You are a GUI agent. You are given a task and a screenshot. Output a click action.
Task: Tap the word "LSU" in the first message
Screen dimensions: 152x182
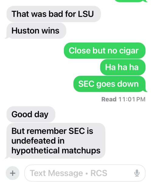click(x=86, y=14)
